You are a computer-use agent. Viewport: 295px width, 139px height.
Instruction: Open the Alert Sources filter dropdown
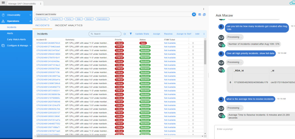tap(41, 19)
